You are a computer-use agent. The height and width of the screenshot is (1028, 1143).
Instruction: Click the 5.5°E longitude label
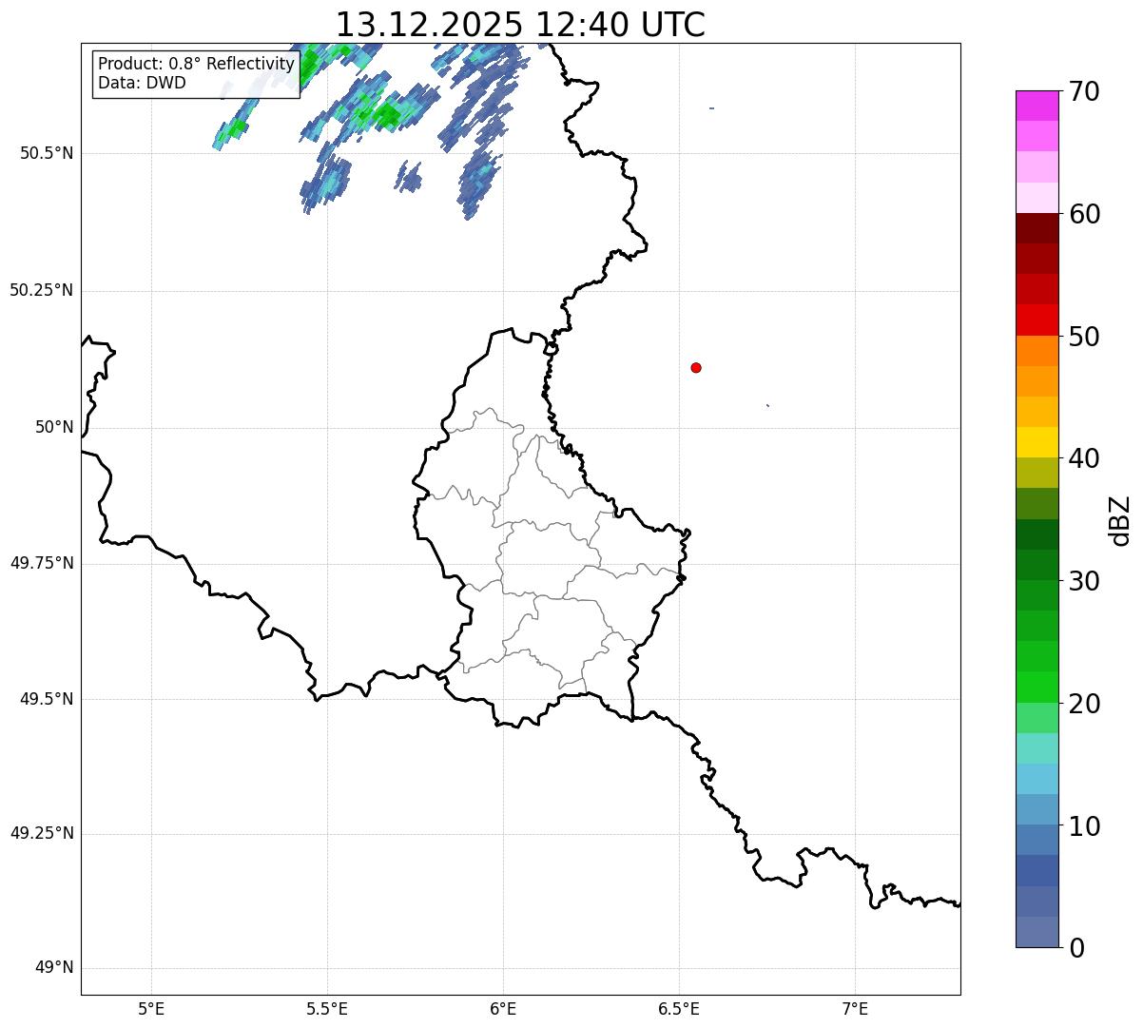pyautogui.click(x=327, y=1008)
